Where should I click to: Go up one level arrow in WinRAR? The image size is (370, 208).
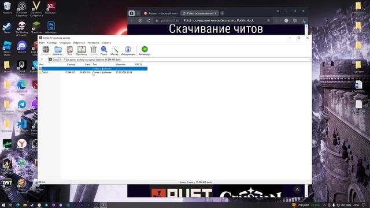[42, 60]
